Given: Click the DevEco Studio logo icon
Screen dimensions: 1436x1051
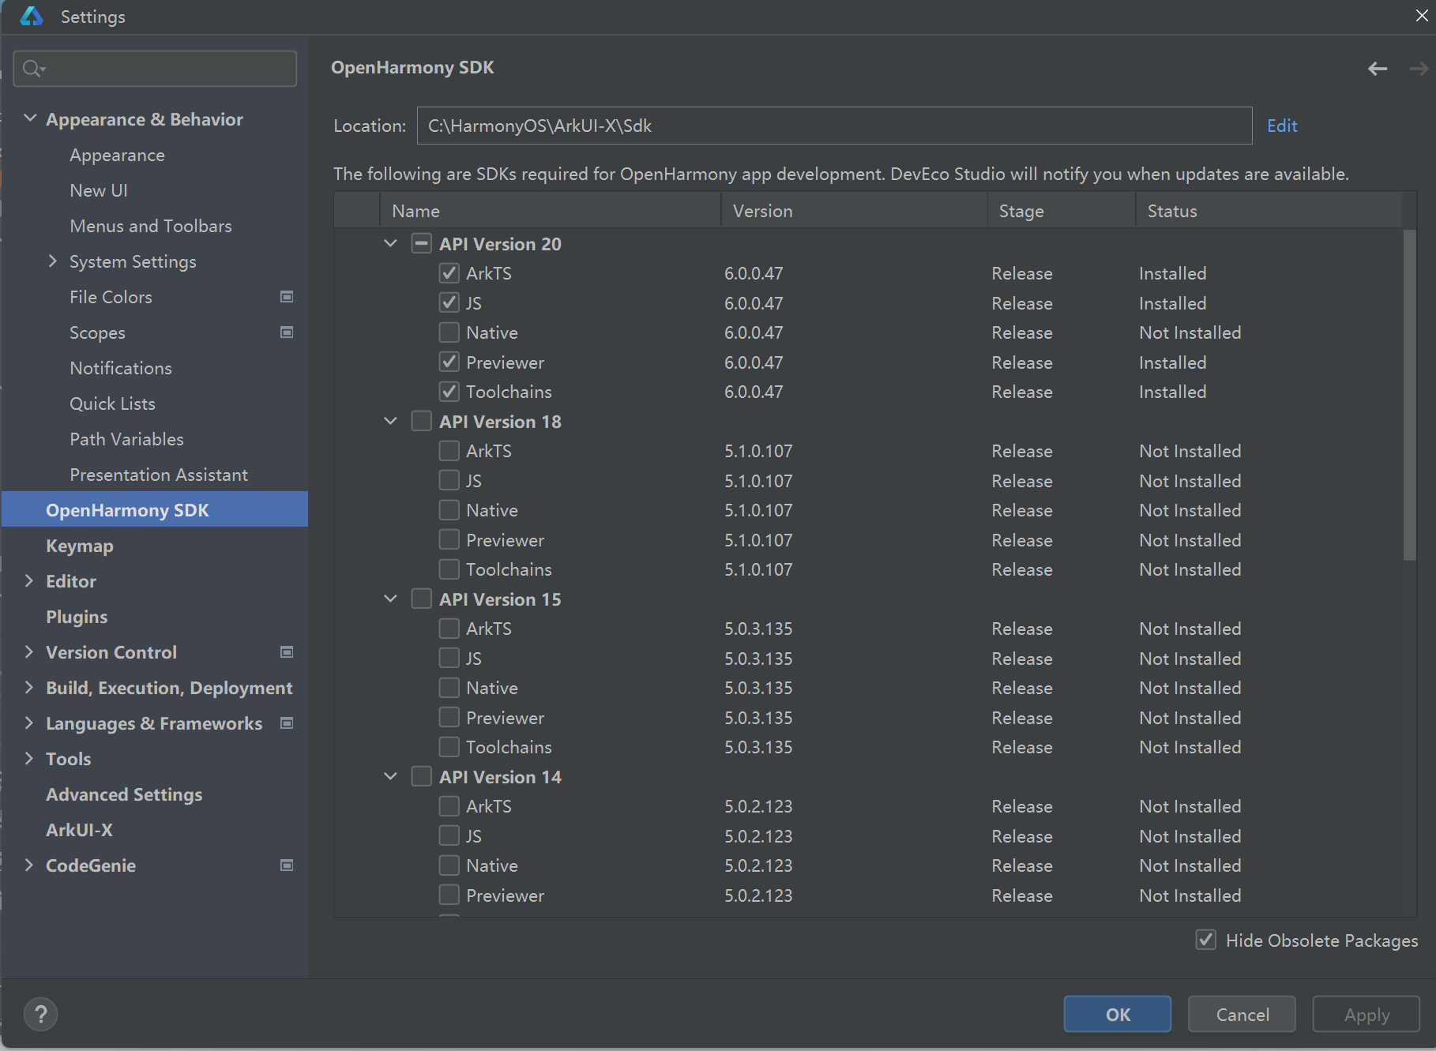Looking at the screenshot, I should point(32,16).
